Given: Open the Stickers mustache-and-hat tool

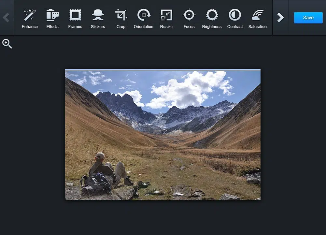Looking at the screenshot, I should point(98,15).
